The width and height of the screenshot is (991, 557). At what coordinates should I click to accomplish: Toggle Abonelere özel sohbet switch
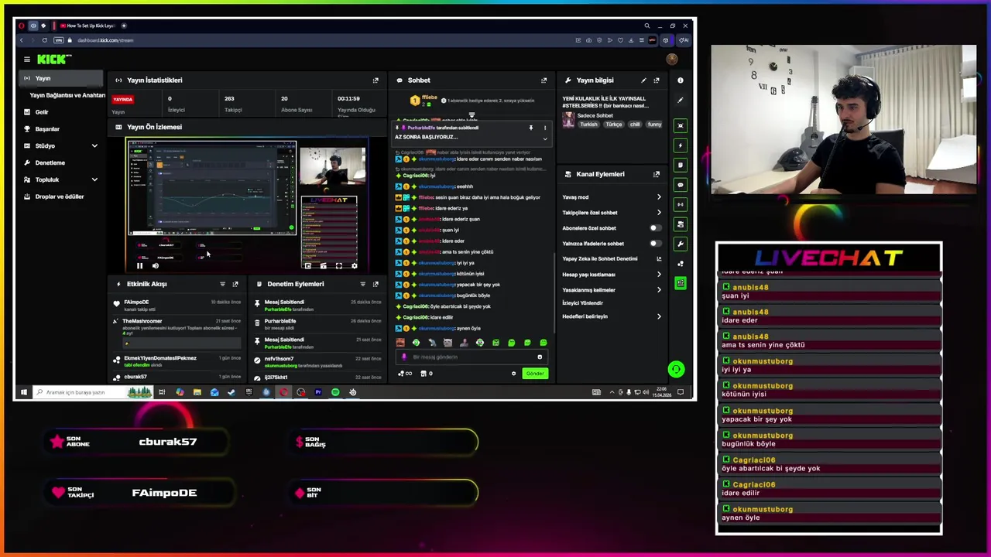coord(655,228)
